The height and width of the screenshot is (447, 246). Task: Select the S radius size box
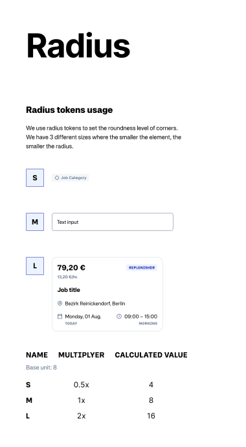coord(35,178)
